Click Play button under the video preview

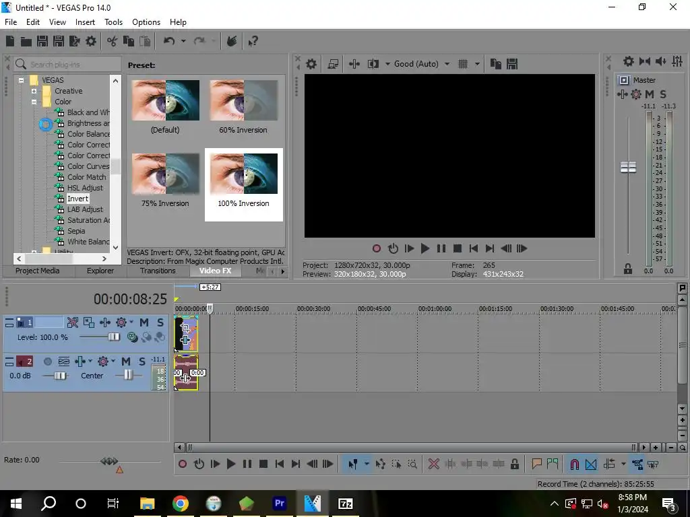pos(425,249)
